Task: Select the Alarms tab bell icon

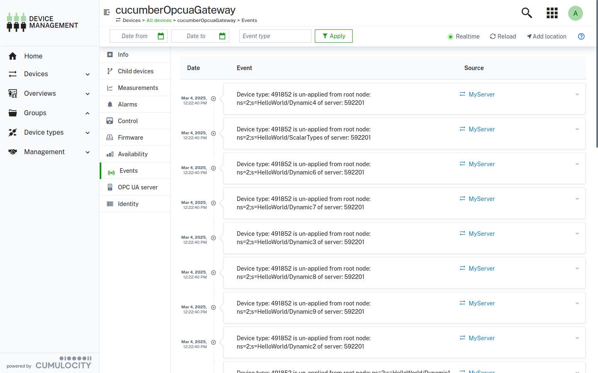Action: tap(110, 104)
